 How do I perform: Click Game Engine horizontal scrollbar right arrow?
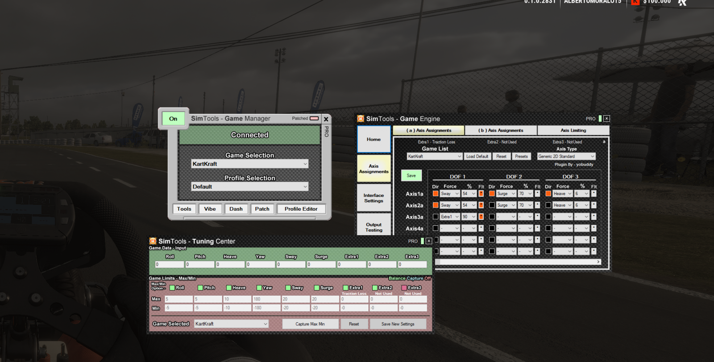coord(598,262)
